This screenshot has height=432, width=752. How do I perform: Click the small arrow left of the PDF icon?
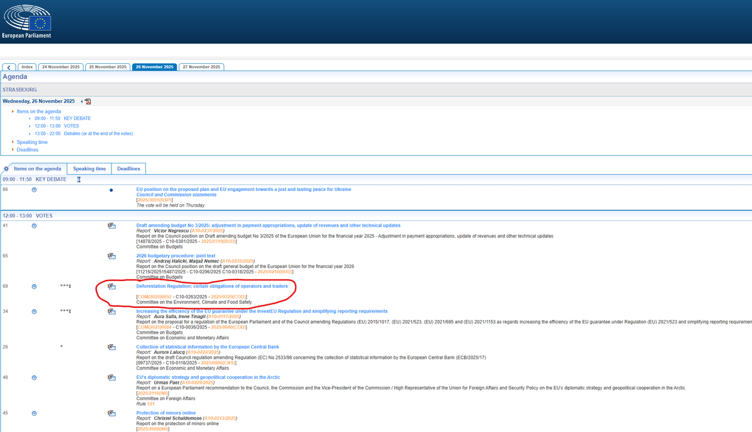click(81, 101)
